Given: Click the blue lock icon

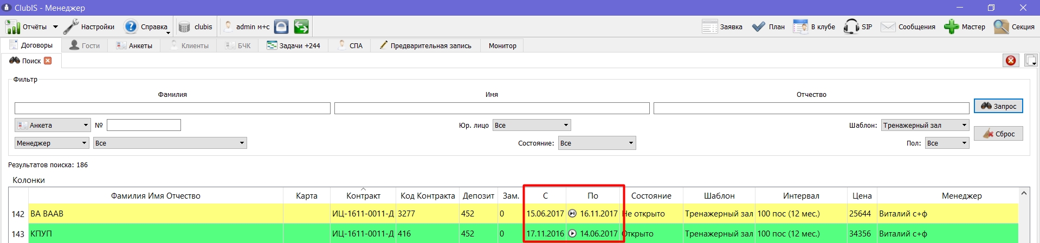Looking at the screenshot, I should (x=281, y=27).
